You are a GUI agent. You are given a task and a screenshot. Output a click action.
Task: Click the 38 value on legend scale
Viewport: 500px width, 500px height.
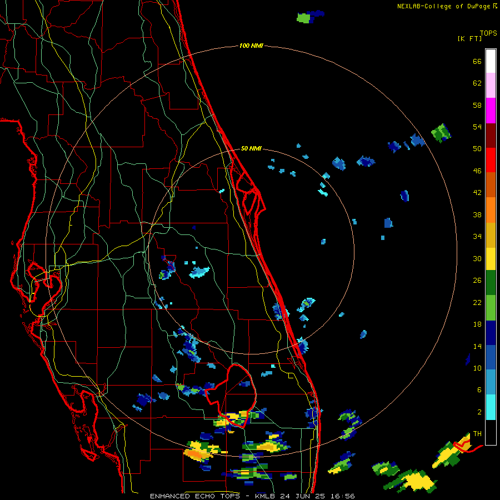tap(477, 214)
